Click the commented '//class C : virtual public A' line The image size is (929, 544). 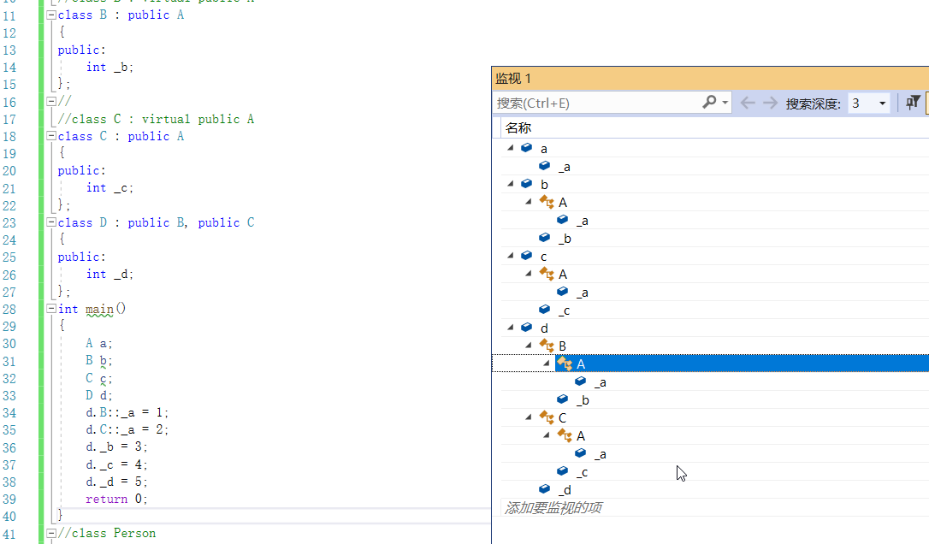pos(156,119)
